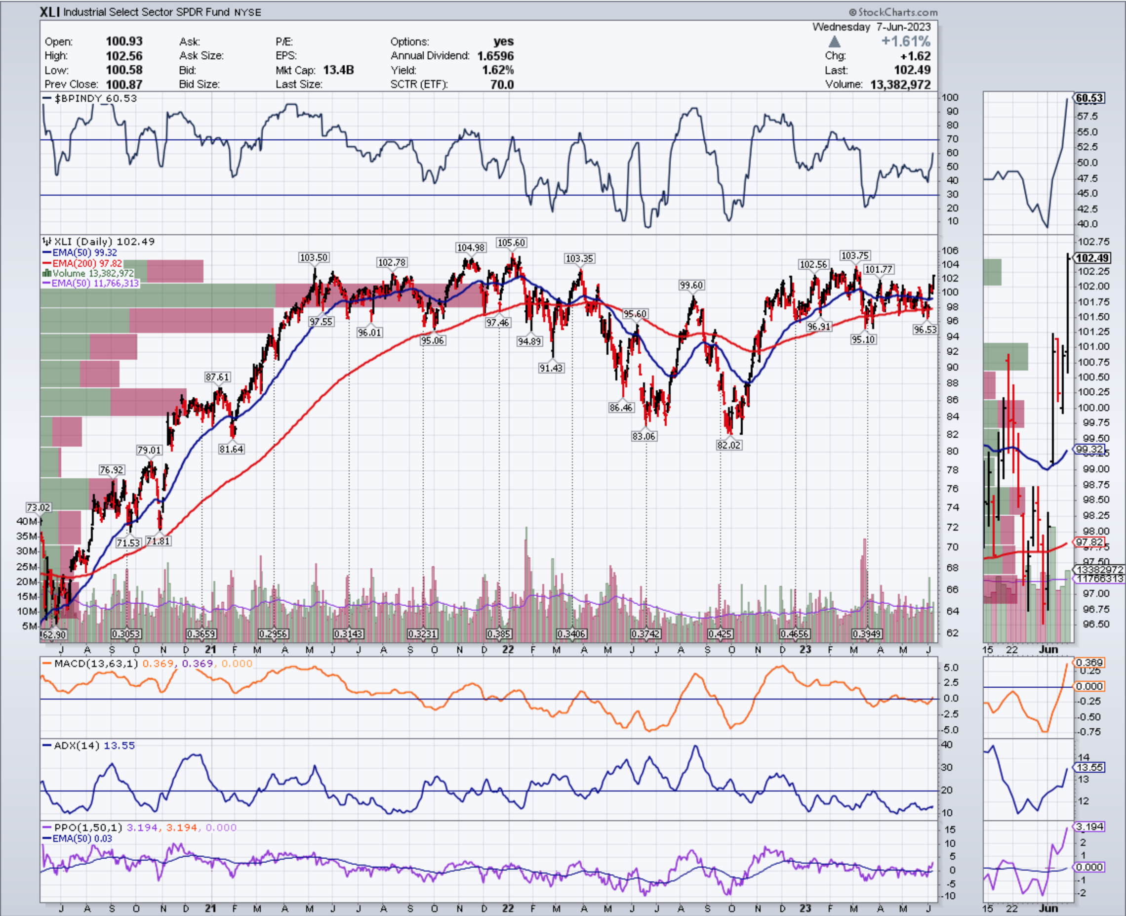Click the 0.3053 dividend marker
The image size is (1126, 916).
pos(125,634)
